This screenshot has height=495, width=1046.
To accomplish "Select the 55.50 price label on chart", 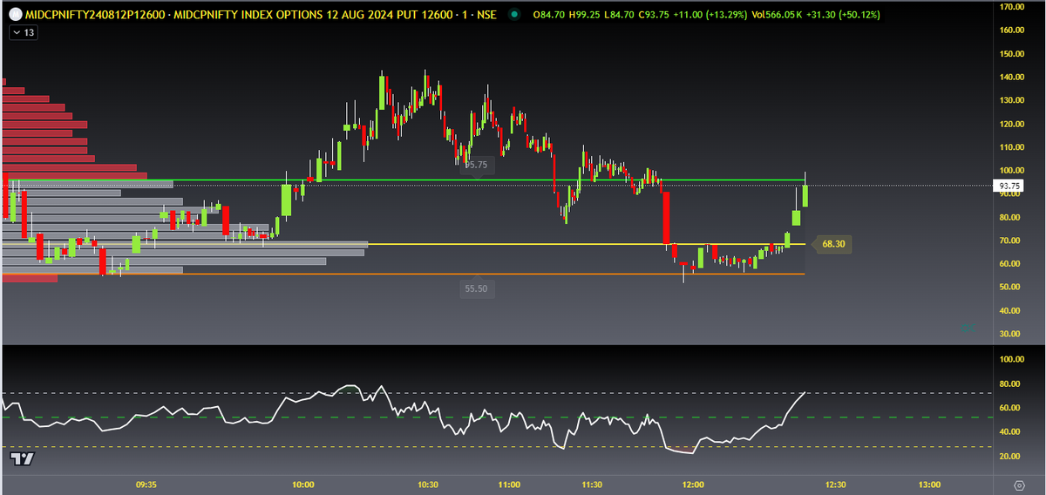I will tap(476, 288).
